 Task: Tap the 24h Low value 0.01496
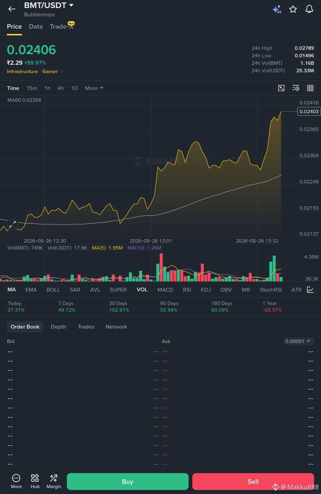304,56
